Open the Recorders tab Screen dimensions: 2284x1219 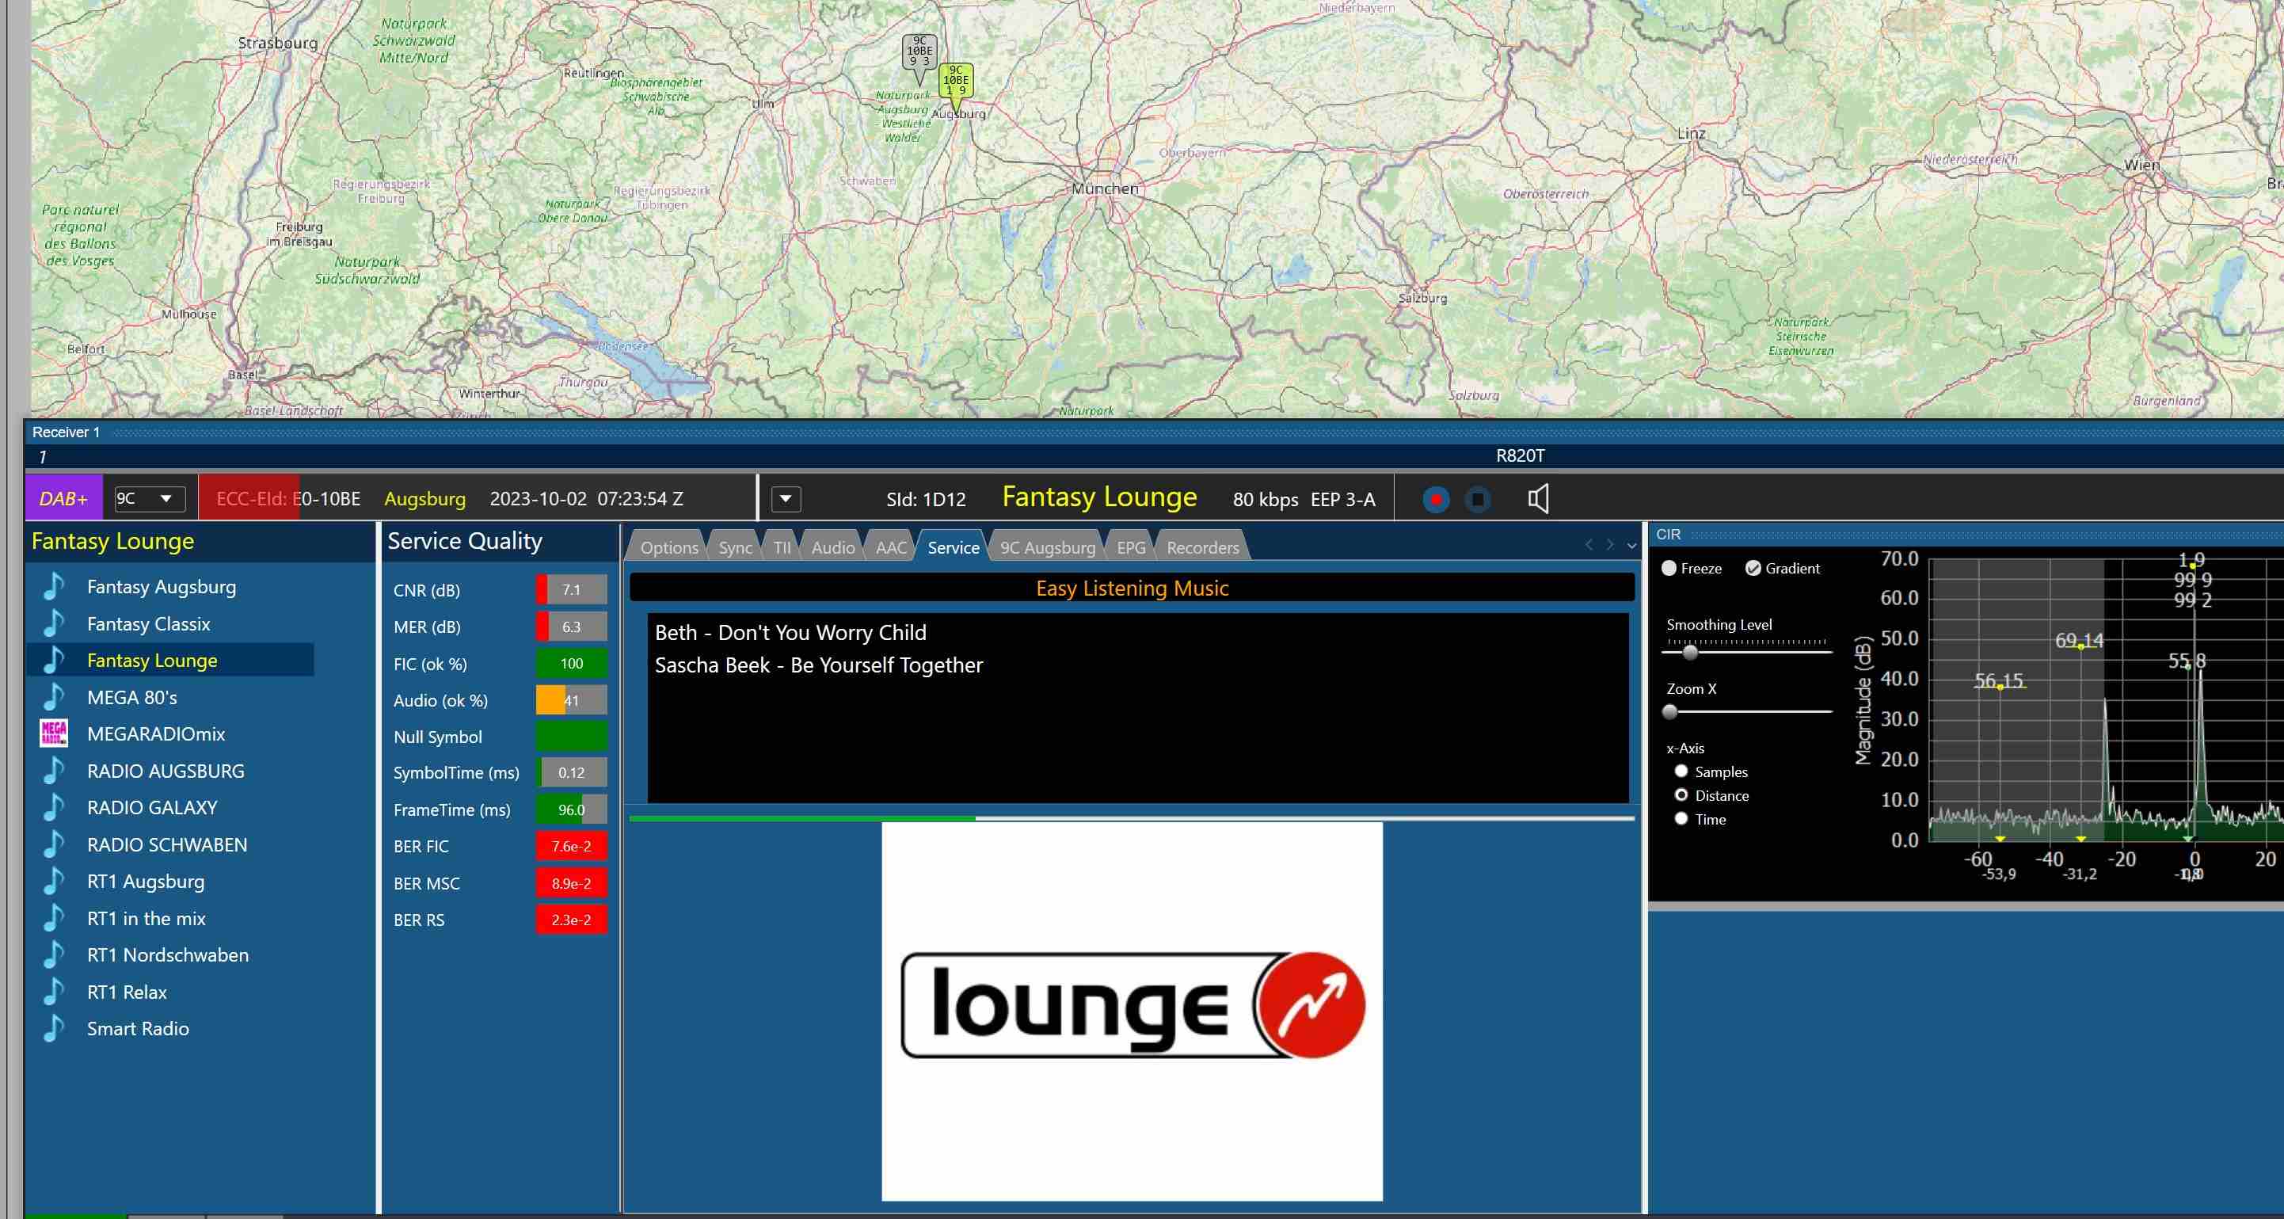point(1202,548)
